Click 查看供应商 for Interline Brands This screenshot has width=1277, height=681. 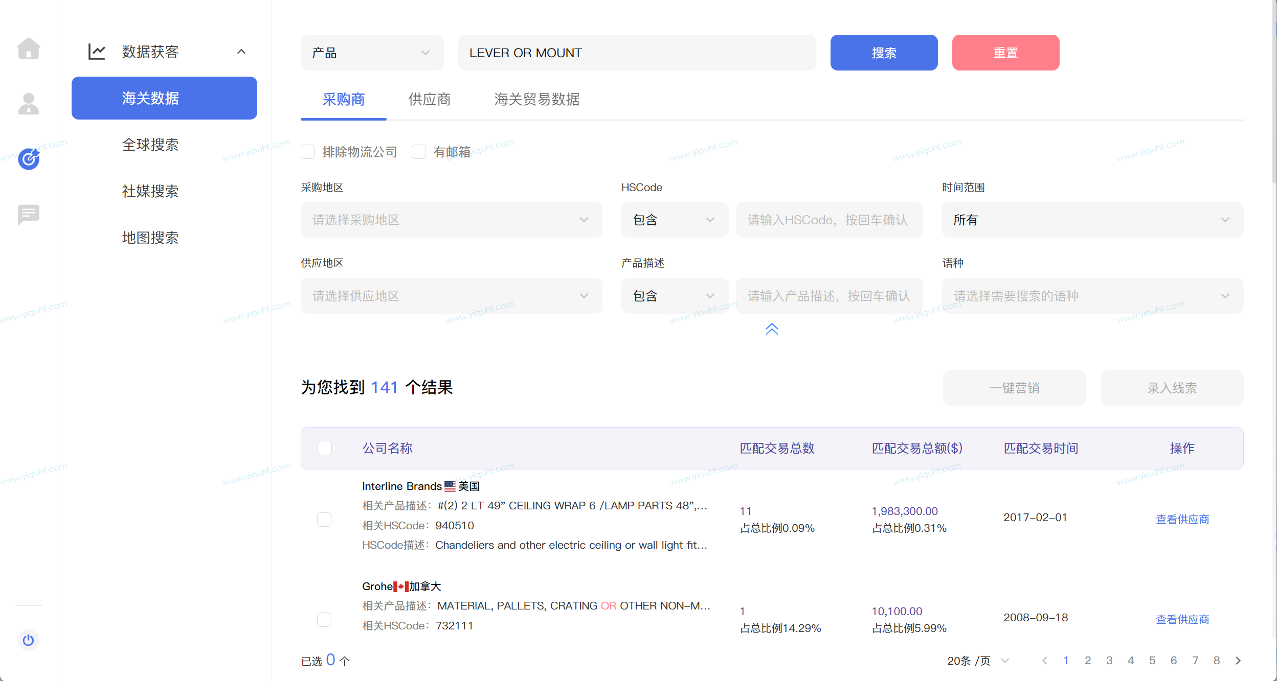point(1182,520)
